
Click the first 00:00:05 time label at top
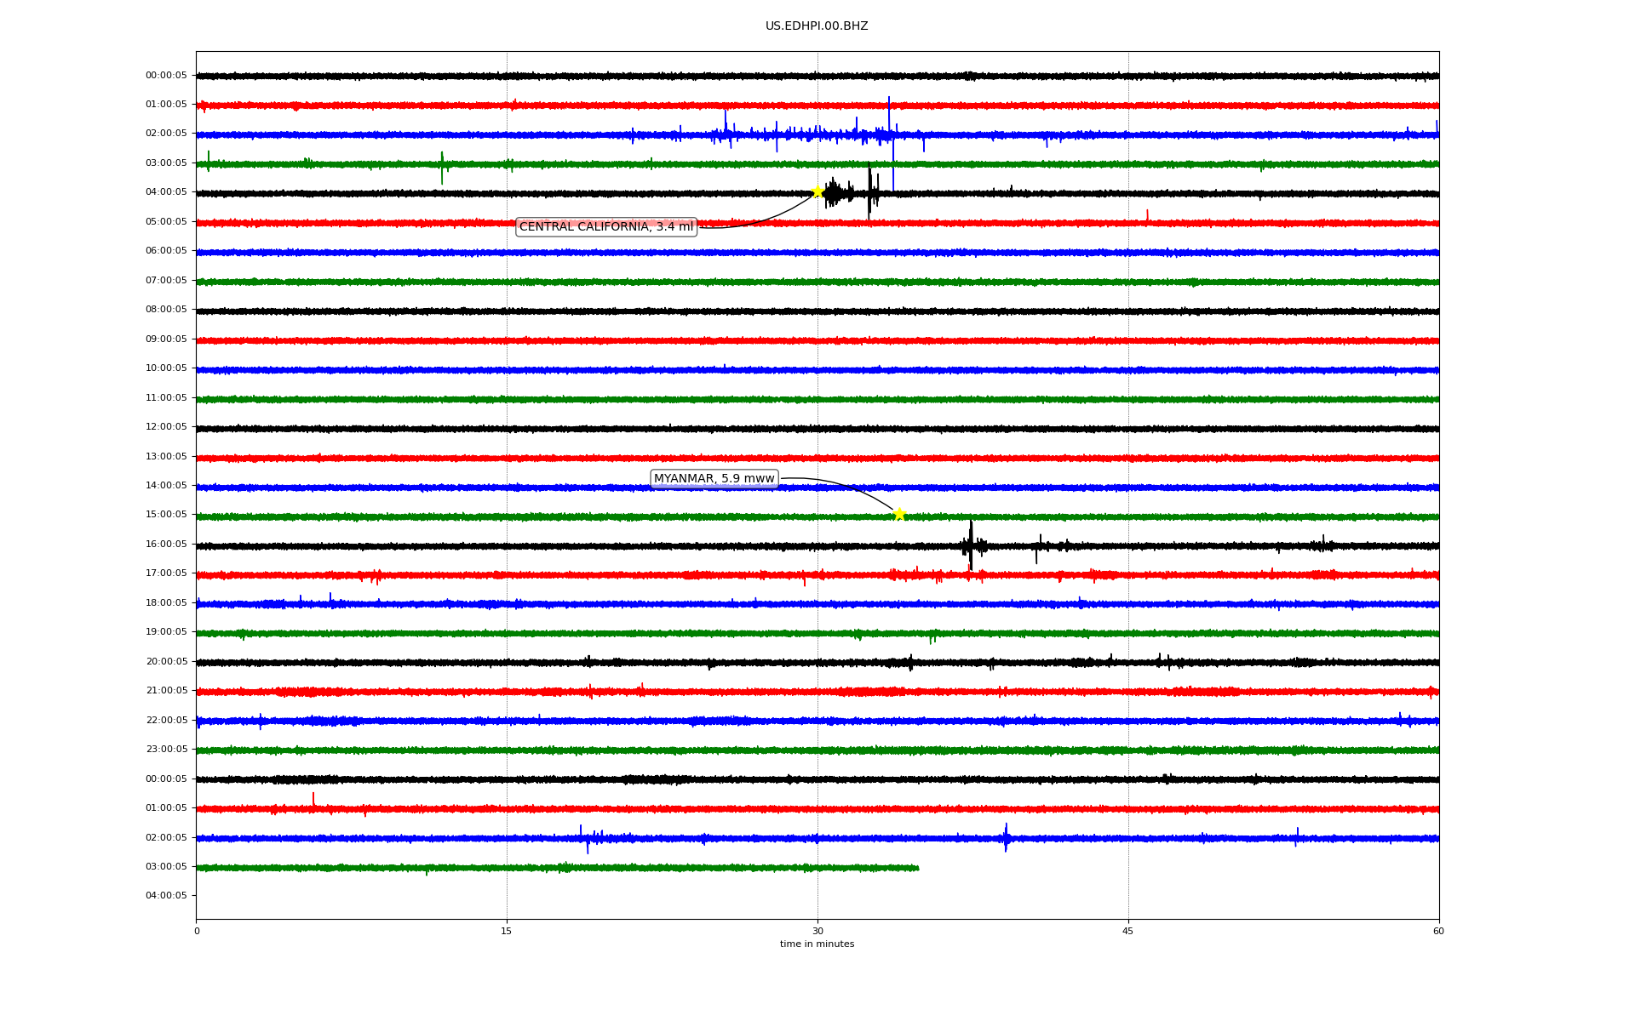(x=166, y=76)
